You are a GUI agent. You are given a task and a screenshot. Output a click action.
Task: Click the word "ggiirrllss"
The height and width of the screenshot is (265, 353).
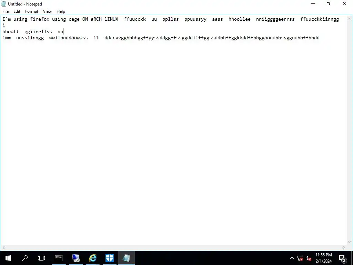pyautogui.click(x=38, y=32)
